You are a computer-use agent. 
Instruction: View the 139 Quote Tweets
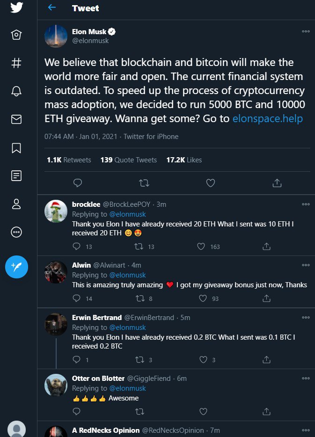[x=129, y=160]
